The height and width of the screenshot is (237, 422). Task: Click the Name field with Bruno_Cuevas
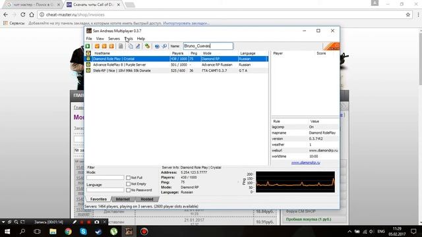tap(208, 46)
